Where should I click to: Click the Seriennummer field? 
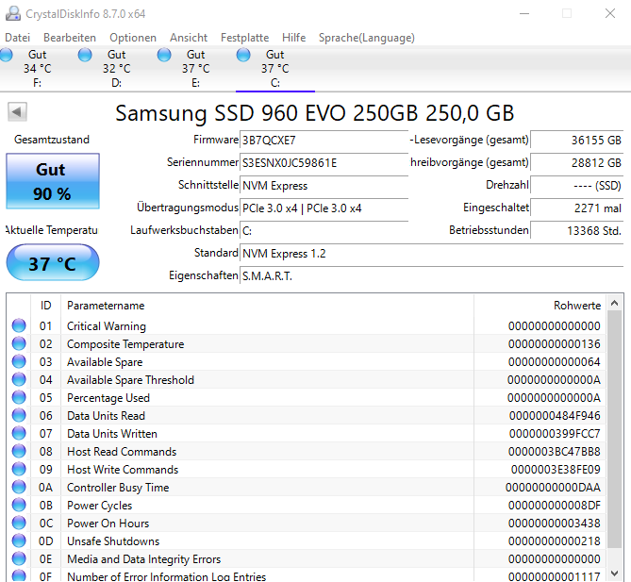324,163
